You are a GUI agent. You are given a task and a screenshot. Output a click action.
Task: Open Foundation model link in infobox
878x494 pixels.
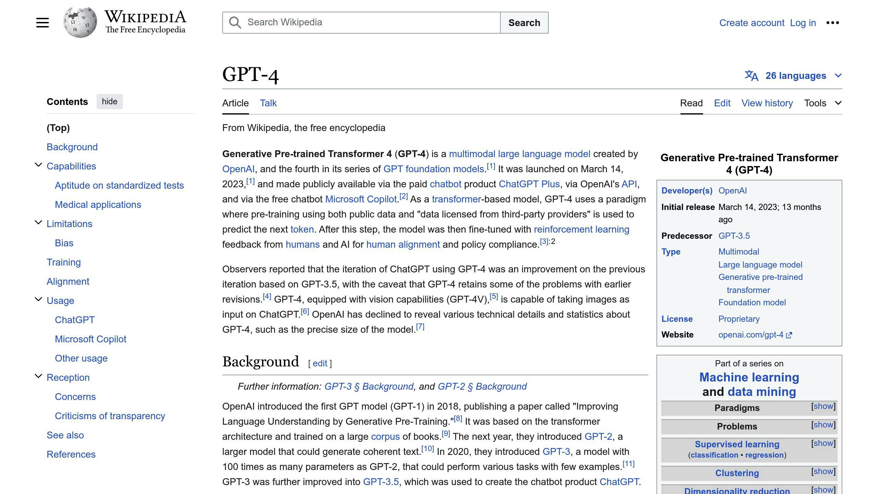[752, 302]
